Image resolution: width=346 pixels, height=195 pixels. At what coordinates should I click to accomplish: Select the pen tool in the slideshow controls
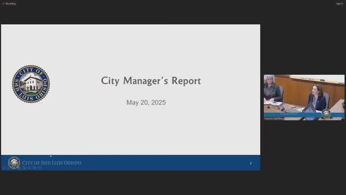[19, 168]
